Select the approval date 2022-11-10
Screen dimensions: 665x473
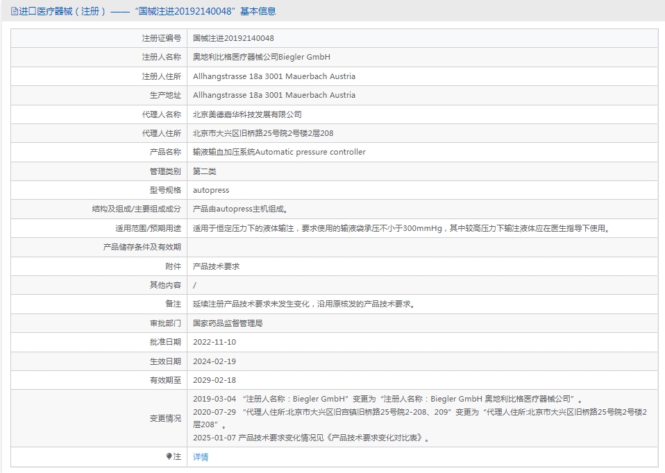(x=214, y=342)
